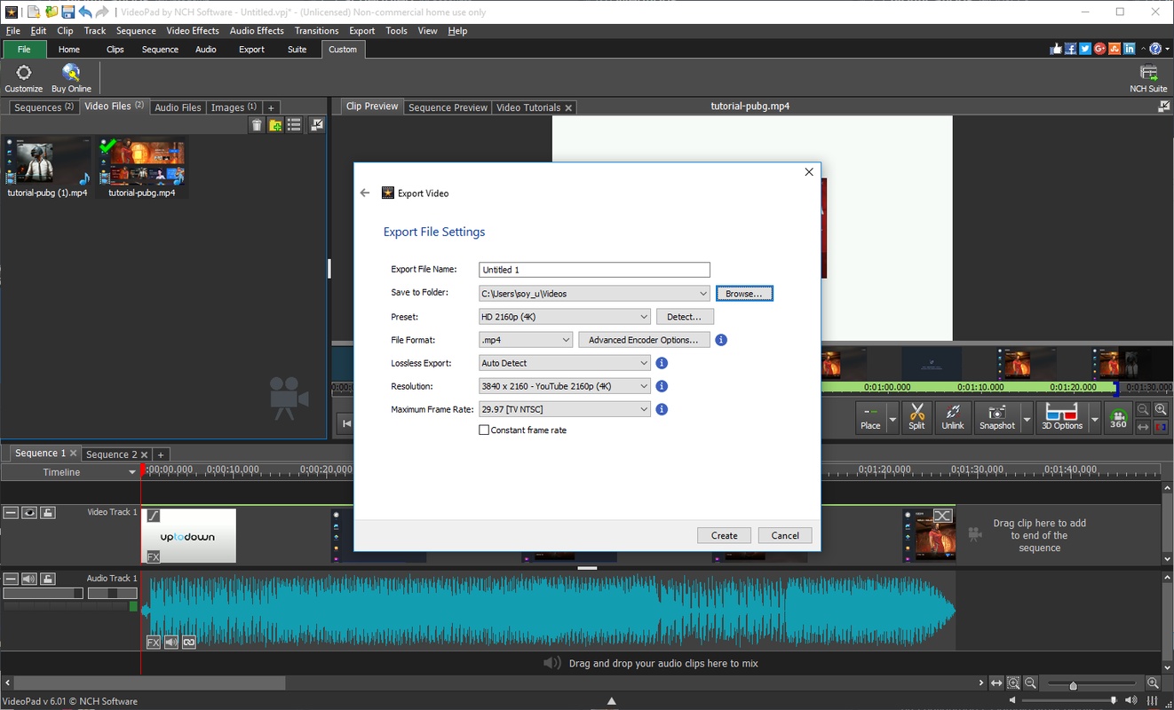Click the Create button
This screenshot has width=1174, height=710.
click(724, 535)
